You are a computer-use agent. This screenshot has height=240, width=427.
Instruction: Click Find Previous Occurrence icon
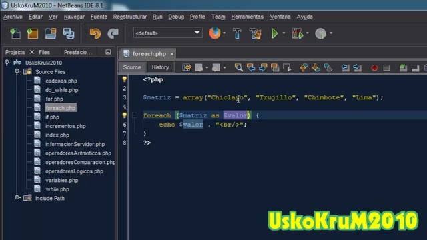click(x=251, y=67)
